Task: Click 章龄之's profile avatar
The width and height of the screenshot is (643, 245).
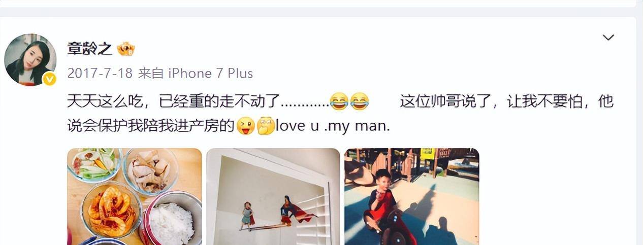Action: click(30, 59)
